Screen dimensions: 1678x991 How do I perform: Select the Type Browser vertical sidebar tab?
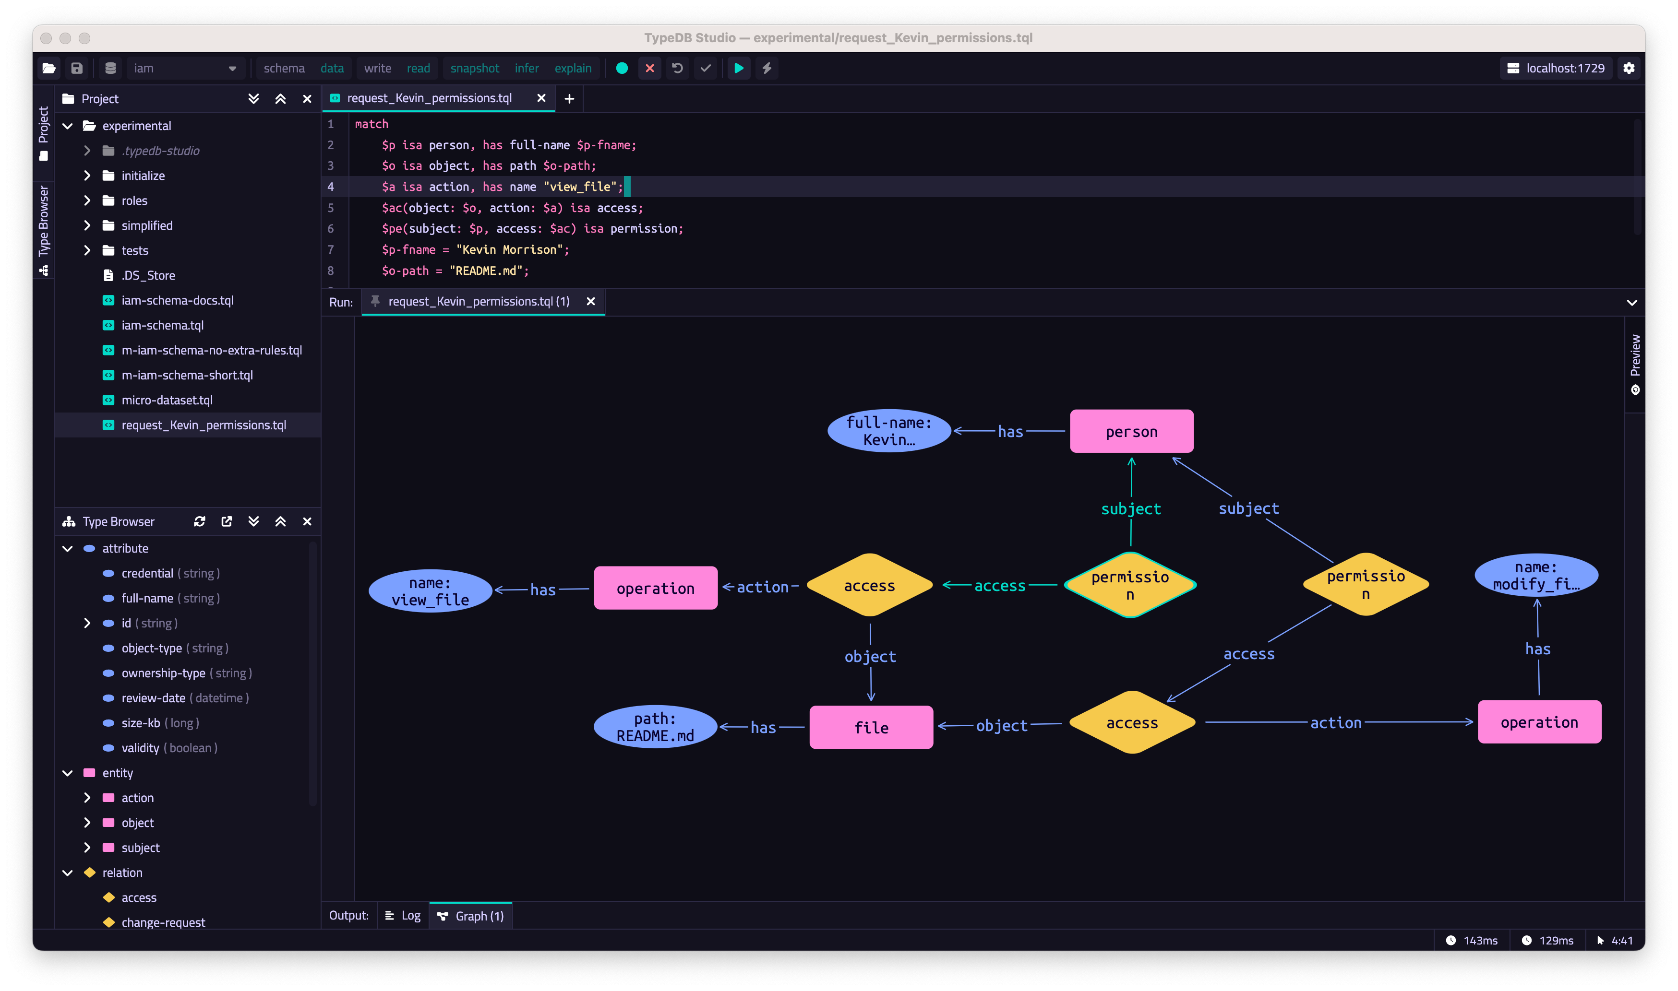[x=43, y=230]
